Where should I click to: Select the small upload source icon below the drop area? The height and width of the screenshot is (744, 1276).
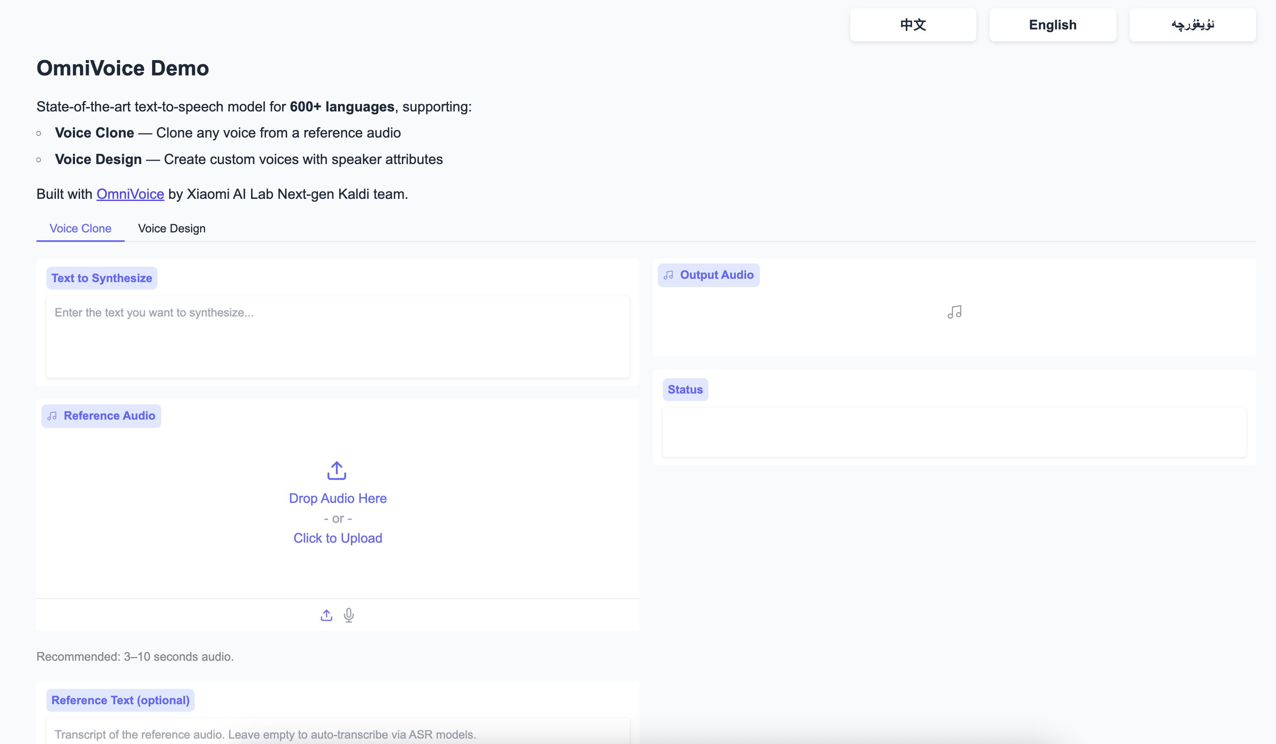[x=326, y=615]
